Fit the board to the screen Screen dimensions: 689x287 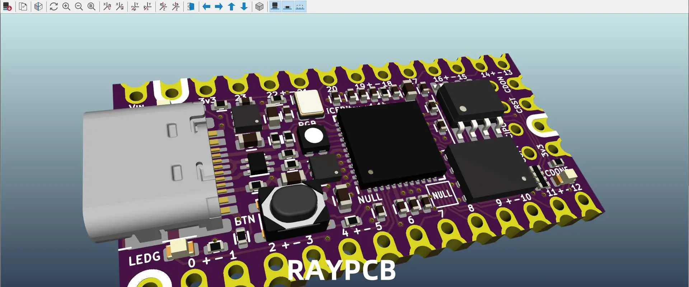click(92, 6)
